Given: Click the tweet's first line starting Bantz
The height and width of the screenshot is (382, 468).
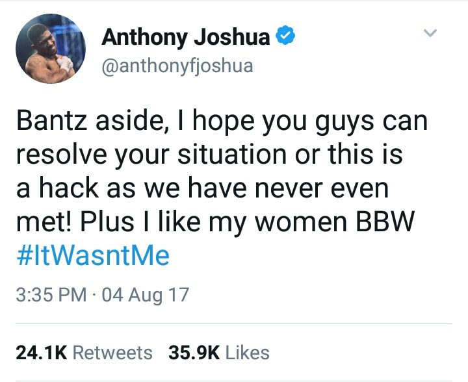Looking at the screenshot, I should (x=222, y=122).
